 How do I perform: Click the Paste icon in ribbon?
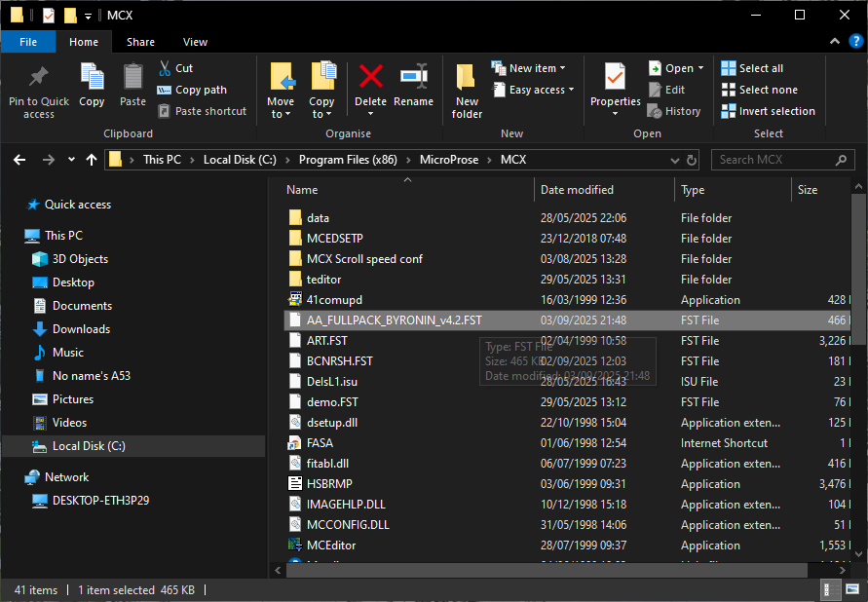tap(132, 78)
